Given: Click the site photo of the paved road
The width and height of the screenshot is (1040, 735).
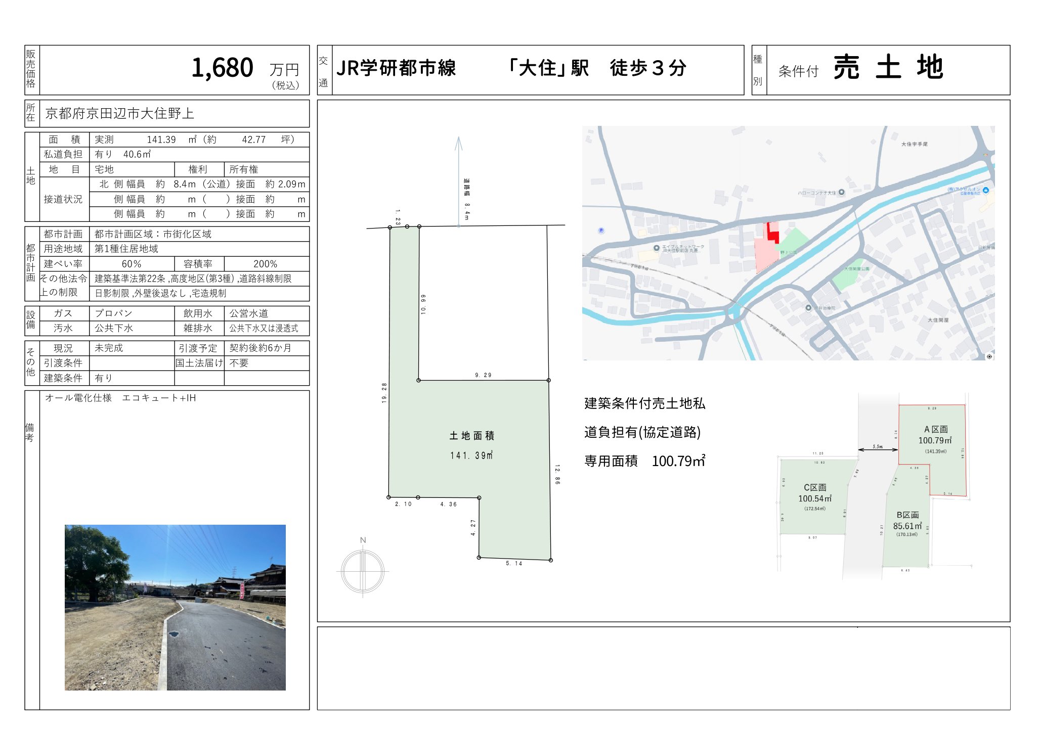Looking at the screenshot, I should point(175,607).
